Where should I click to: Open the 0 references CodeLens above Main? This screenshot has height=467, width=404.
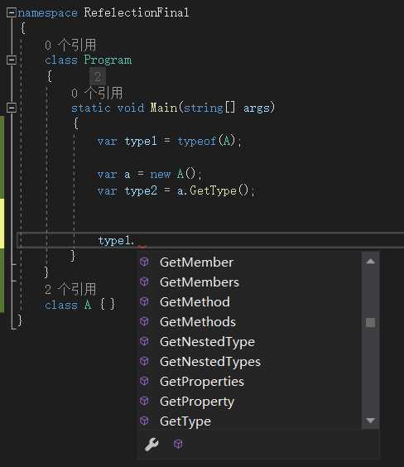click(x=97, y=93)
